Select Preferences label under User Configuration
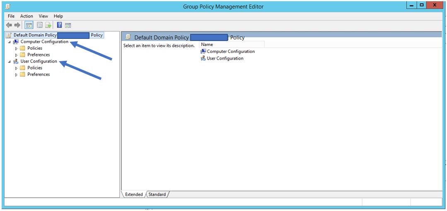The image size is (447, 211). click(x=39, y=74)
